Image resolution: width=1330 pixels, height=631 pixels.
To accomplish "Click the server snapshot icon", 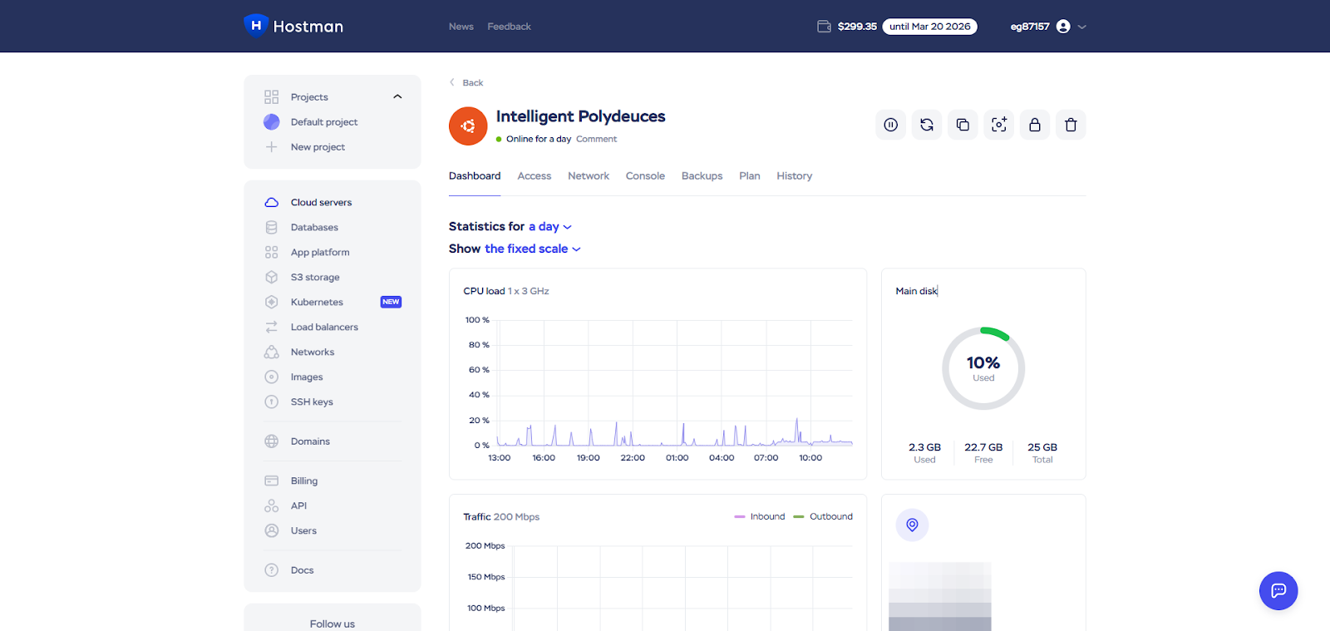I will [999, 125].
